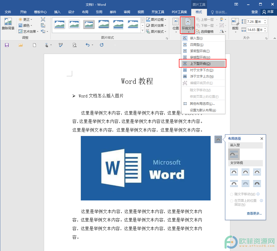
Task: Click the Print Preview magnifier icon
Action: (74, 45)
